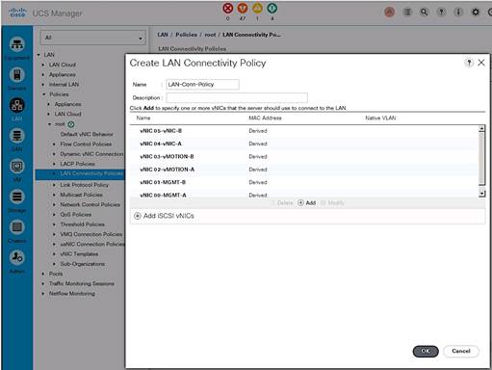Click the warning faults green icon
The width and height of the screenshot is (492, 370).
(272, 8)
